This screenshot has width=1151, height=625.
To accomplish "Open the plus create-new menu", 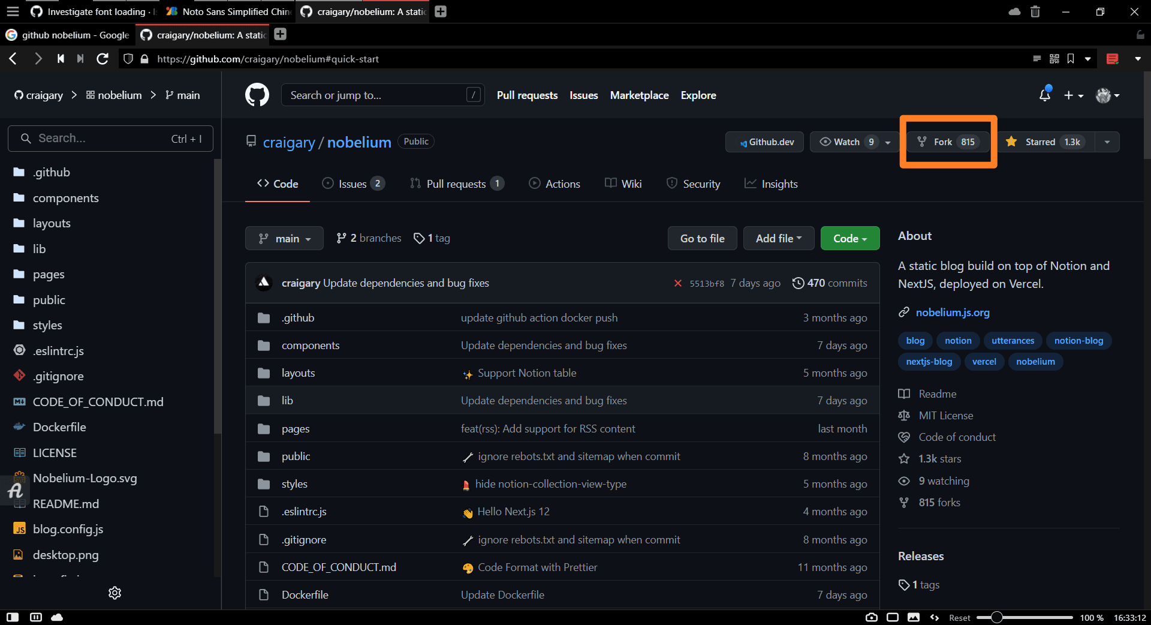I will (x=1073, y=95).
